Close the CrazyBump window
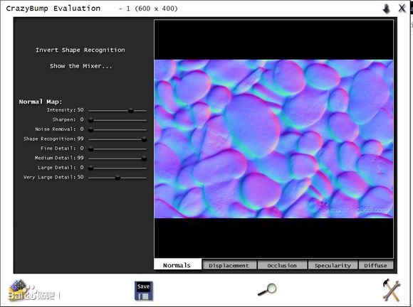 (402, 8)
